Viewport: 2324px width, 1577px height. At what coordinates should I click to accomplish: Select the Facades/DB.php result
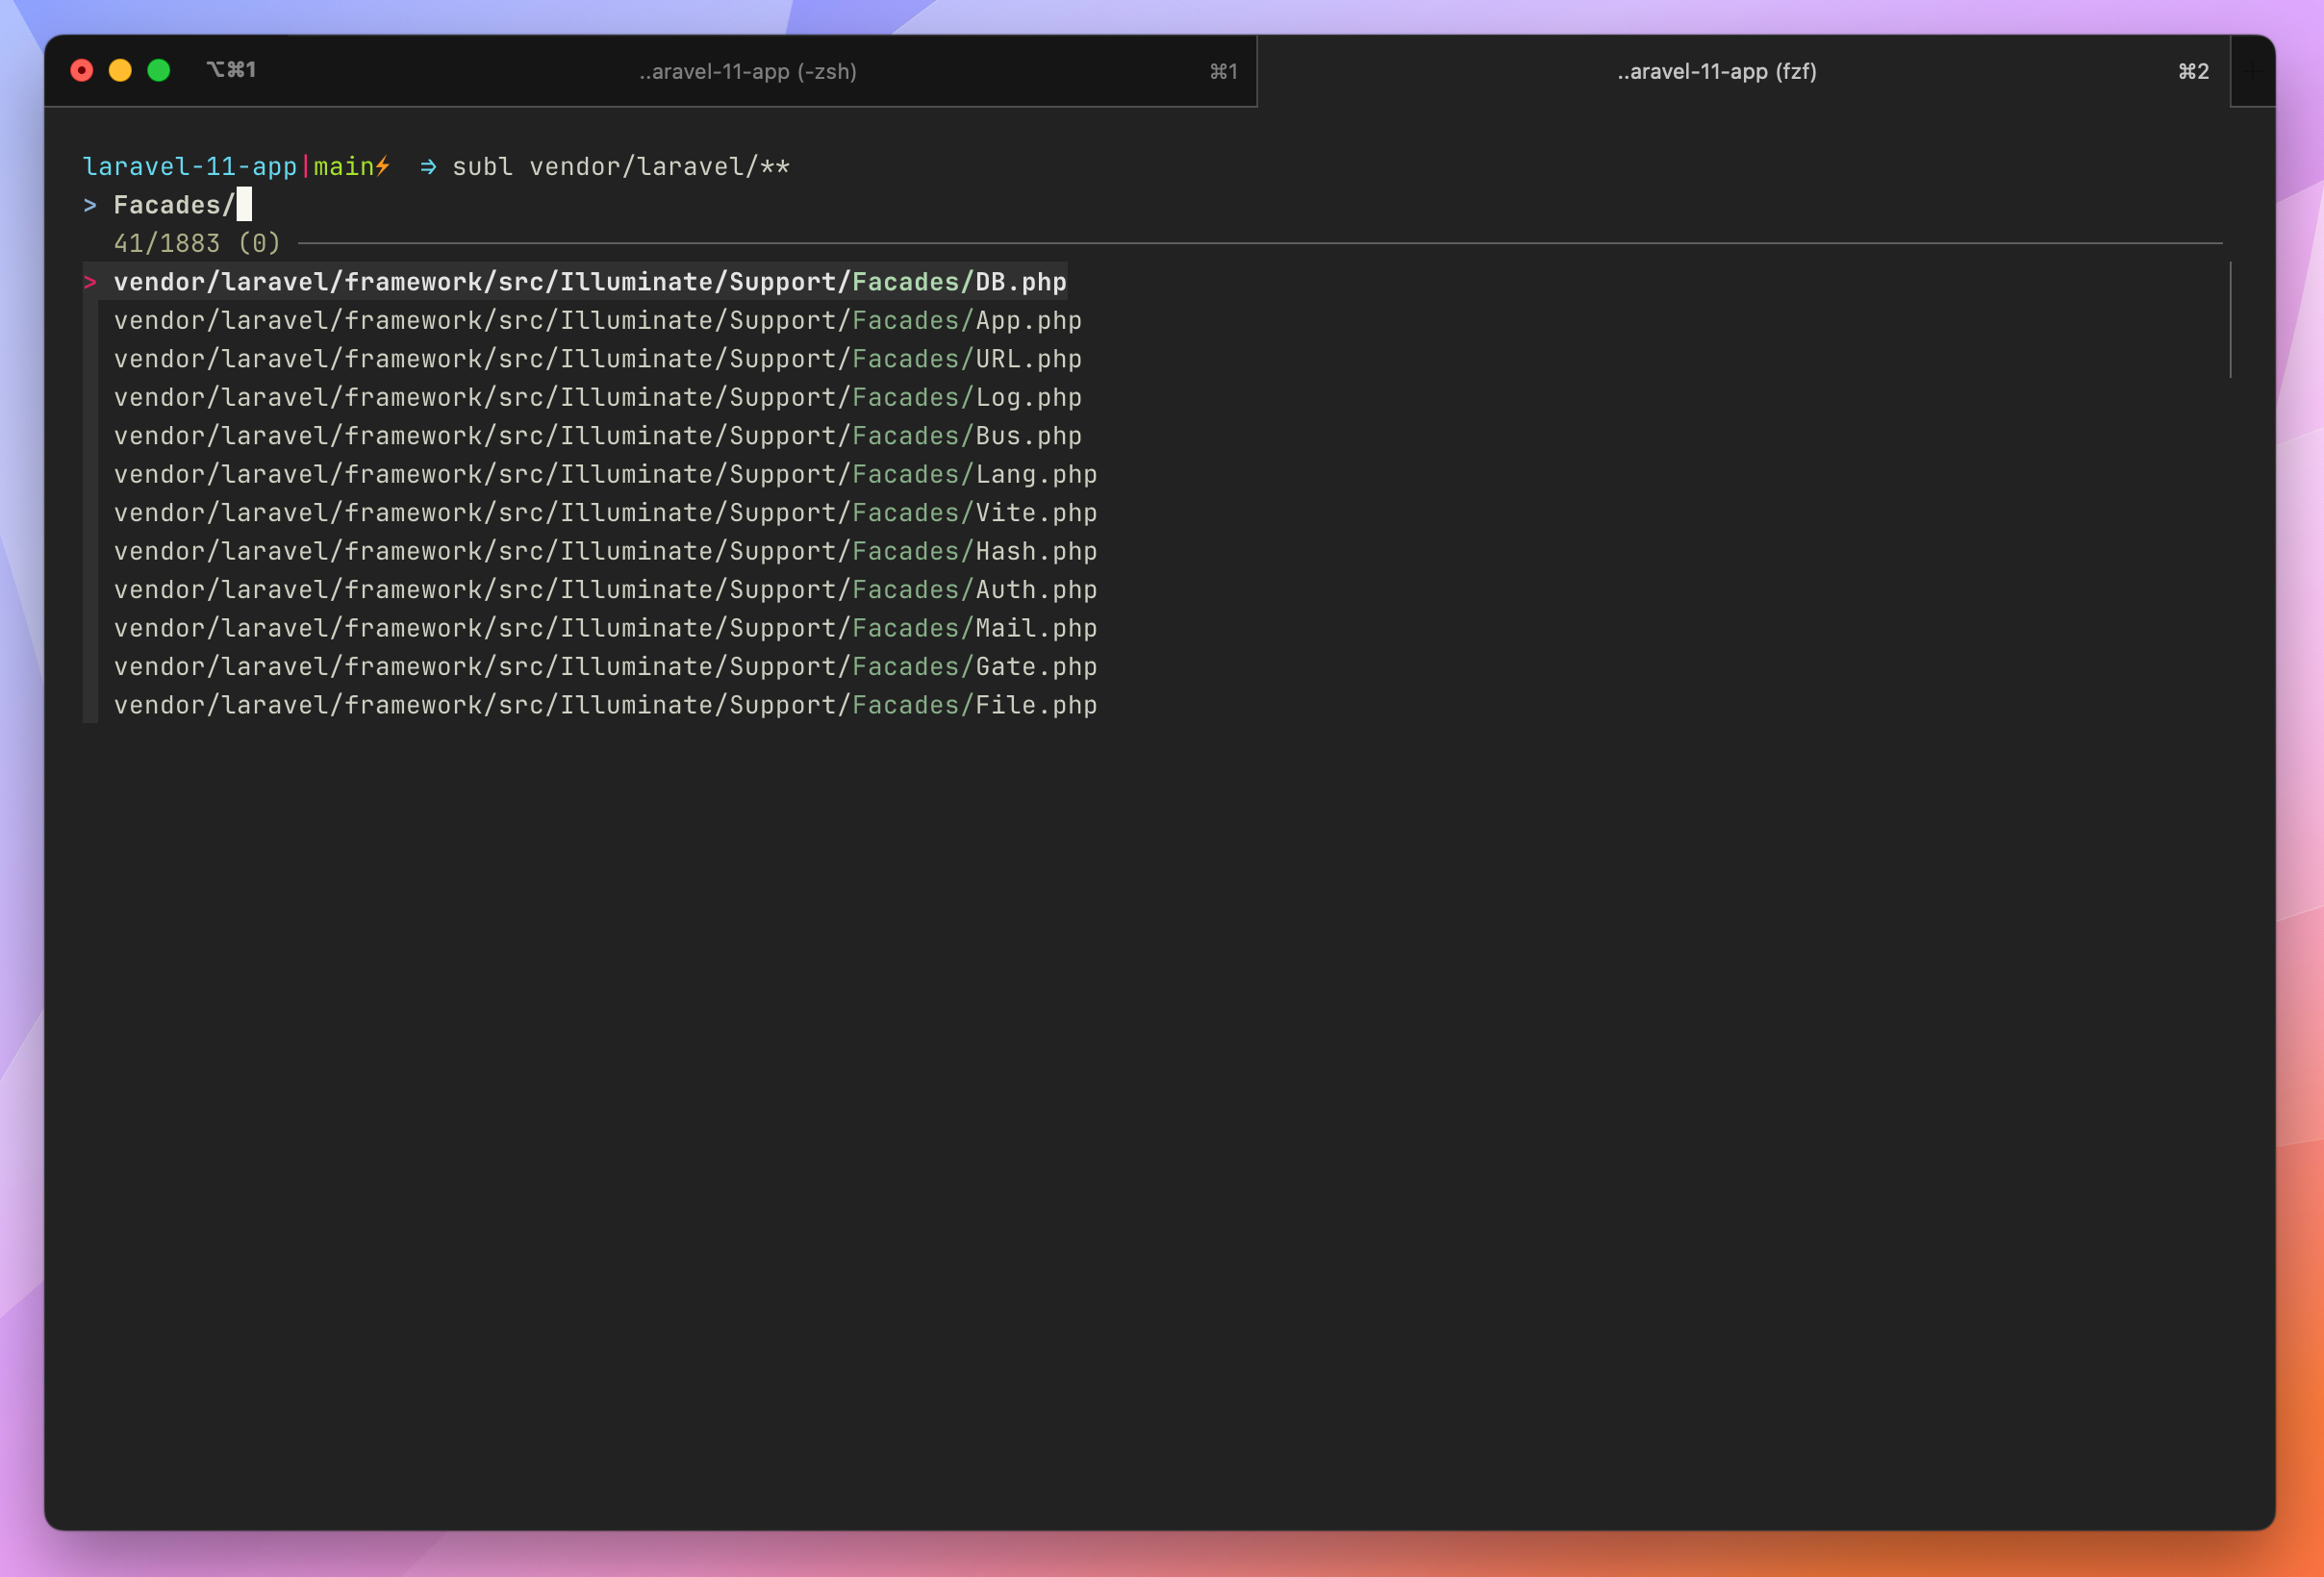pyautogui.click(x=590, y=282)
